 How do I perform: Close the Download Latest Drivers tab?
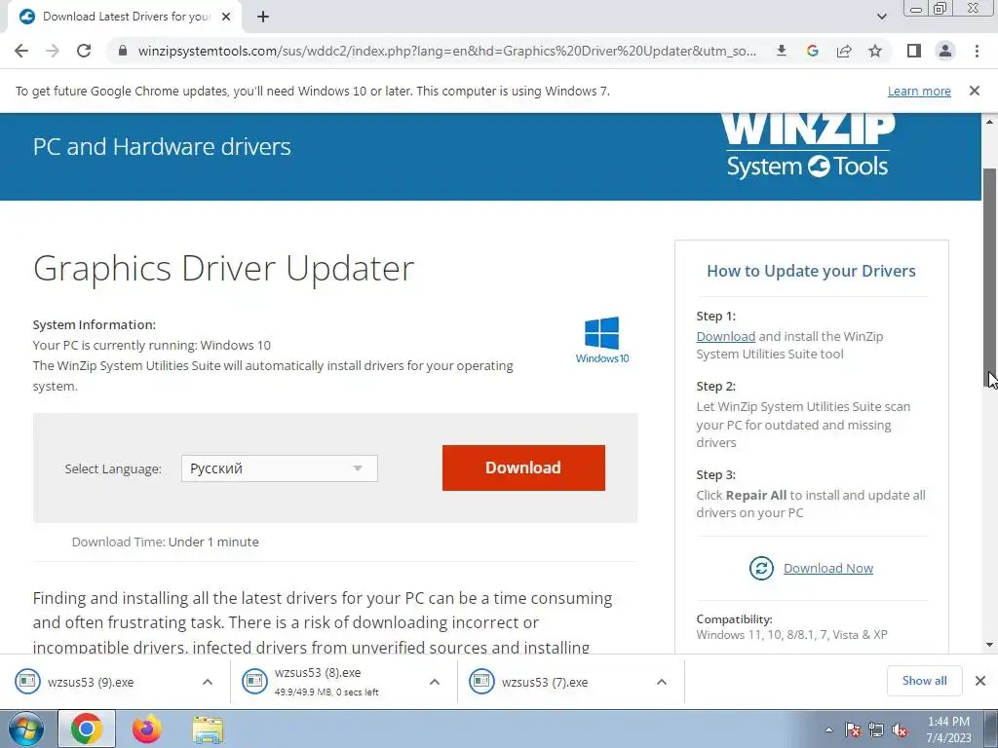(x=226, y=17)
